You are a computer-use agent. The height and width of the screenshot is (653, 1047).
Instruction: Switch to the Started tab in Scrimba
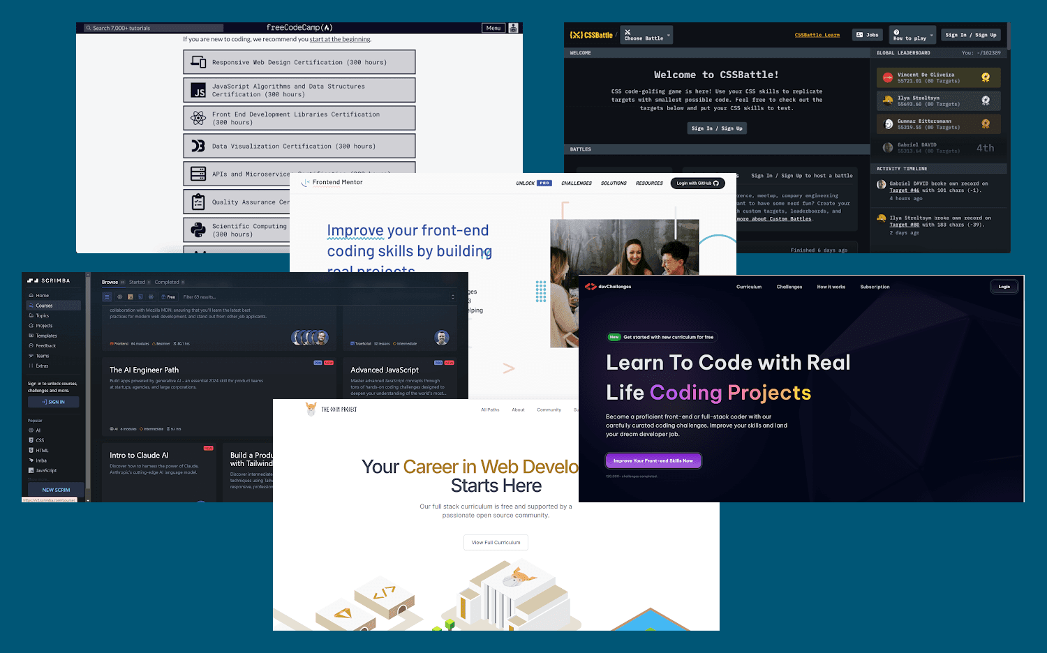tap(138, 283)
